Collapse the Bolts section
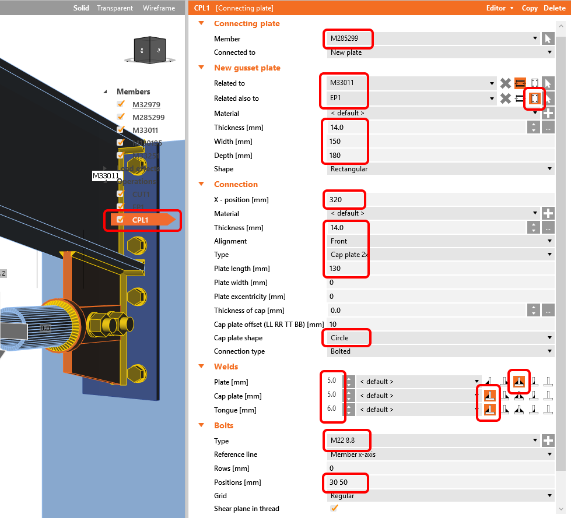The width and height of the screenshot is (571, 518). point(201,425)
